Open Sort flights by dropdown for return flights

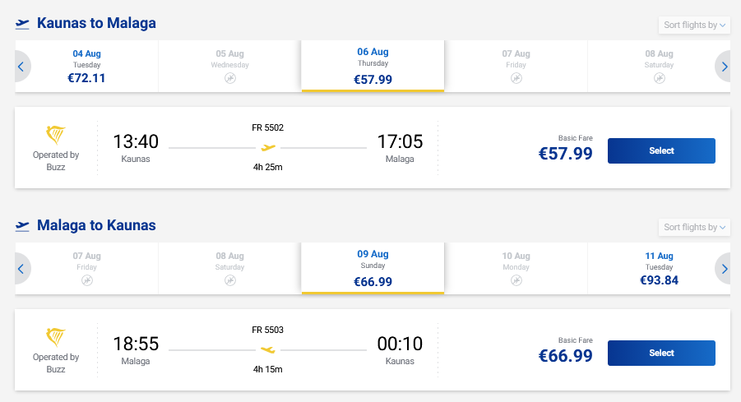point(694,228)
